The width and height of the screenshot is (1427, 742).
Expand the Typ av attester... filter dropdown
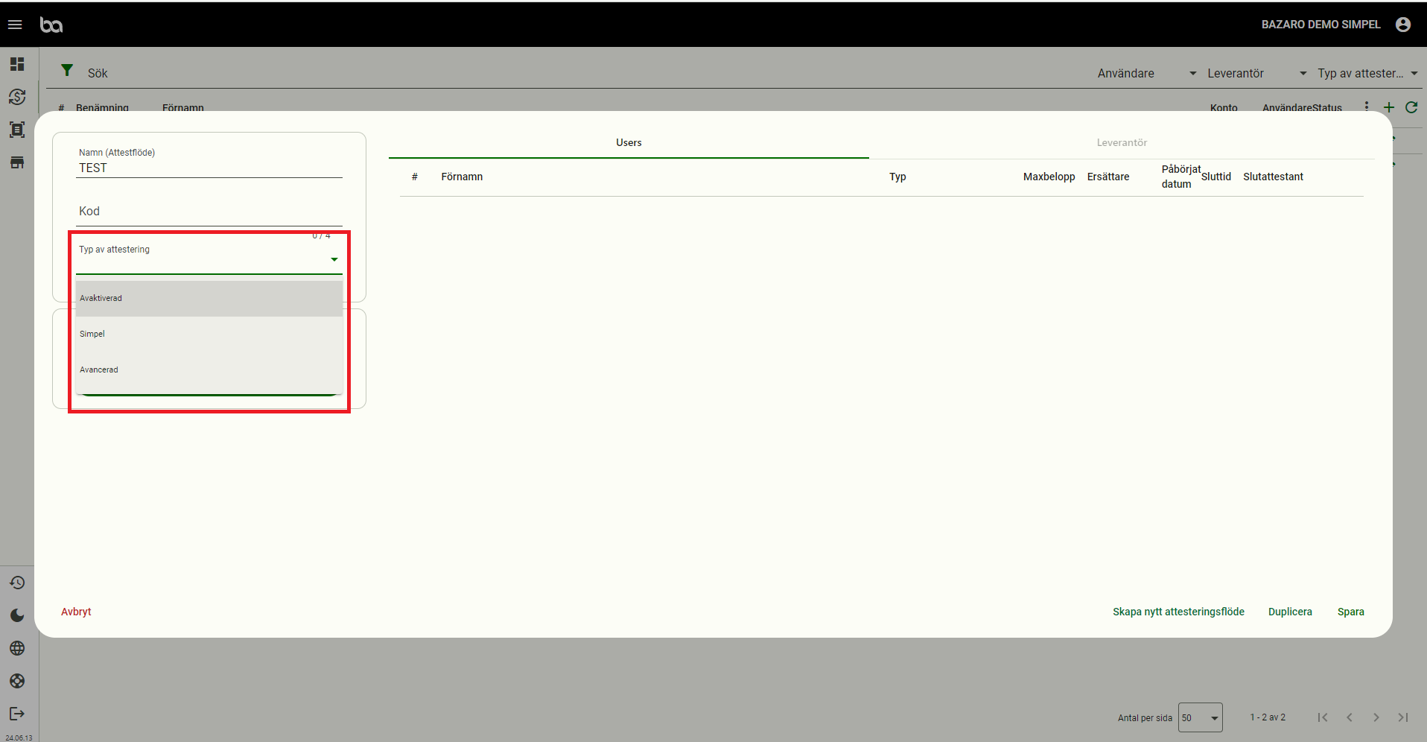coord(1367,73)
